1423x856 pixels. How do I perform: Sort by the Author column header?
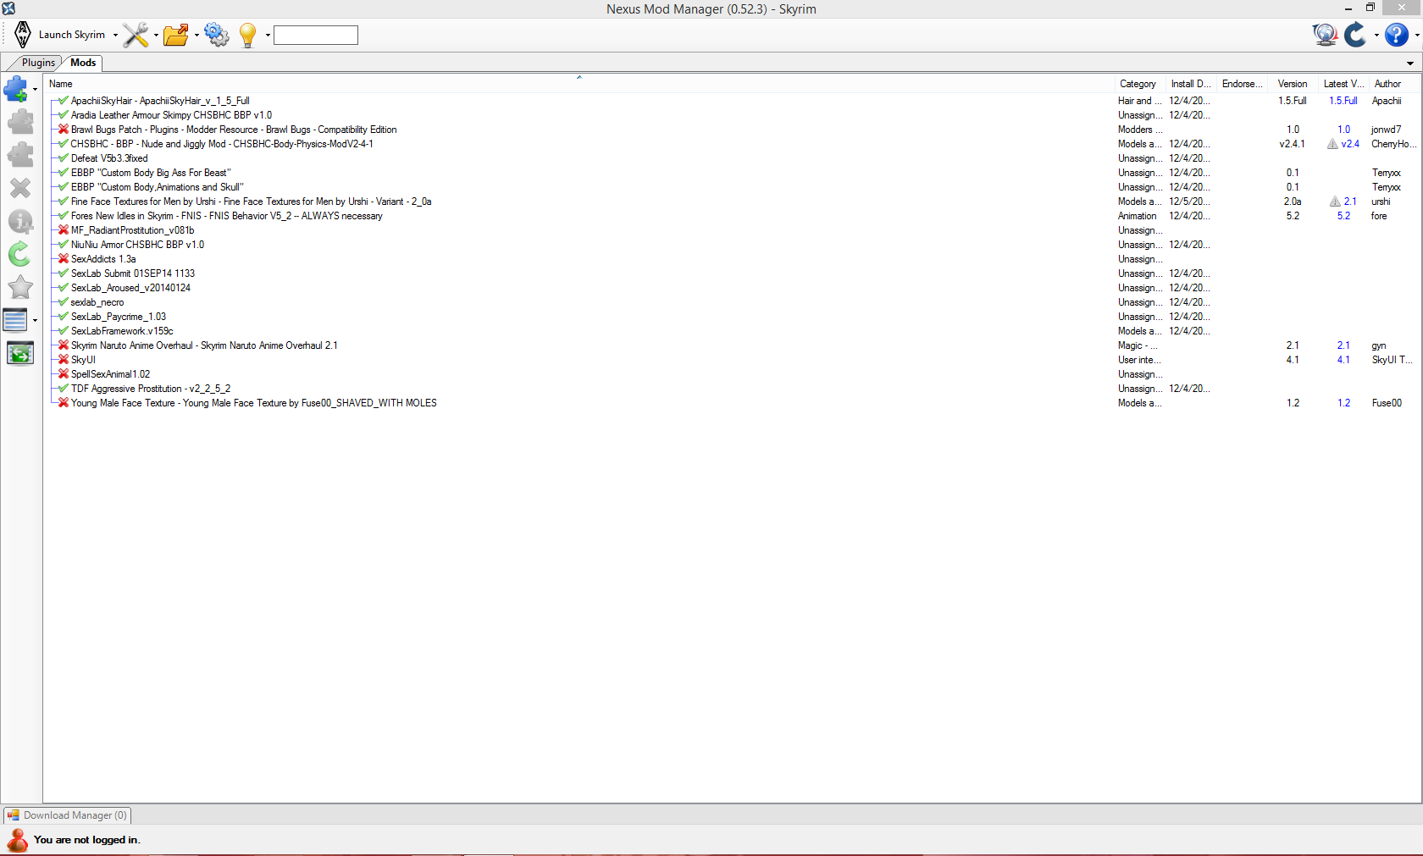pos(1394,84)
